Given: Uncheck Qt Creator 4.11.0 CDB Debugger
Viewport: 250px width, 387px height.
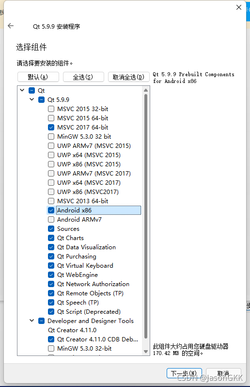Looking at the screenshot, I should pos(51,339).
